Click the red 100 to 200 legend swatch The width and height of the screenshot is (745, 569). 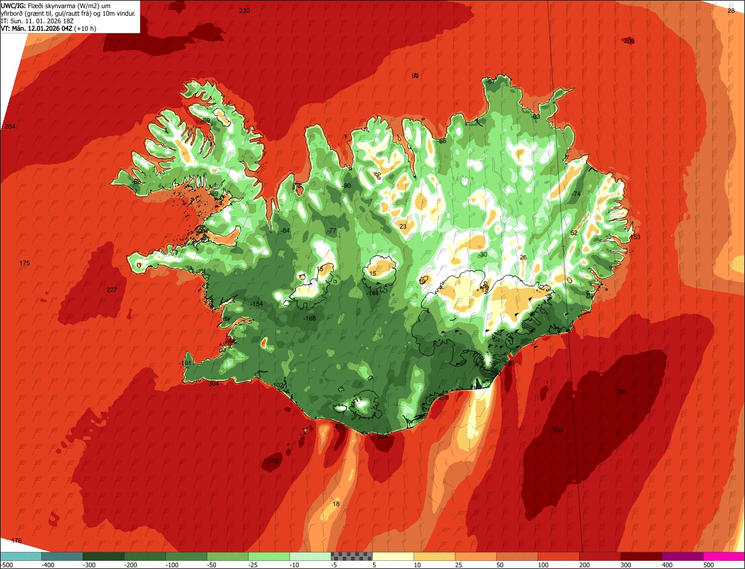point(558,556)
